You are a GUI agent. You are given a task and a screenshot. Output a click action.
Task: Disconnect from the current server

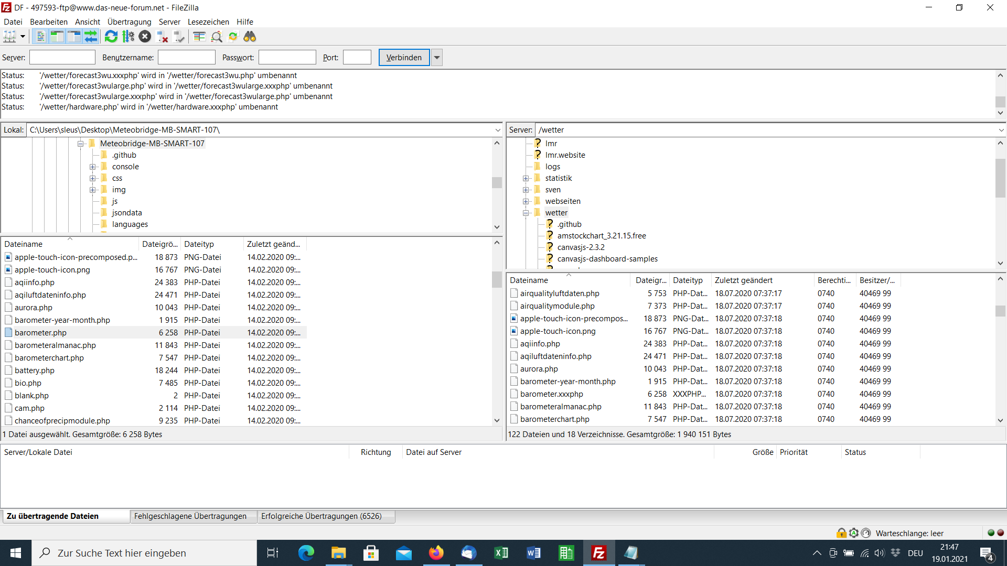162,37
